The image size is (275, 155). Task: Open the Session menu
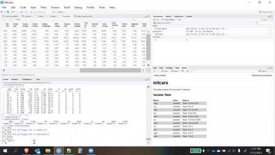point(55,7)
